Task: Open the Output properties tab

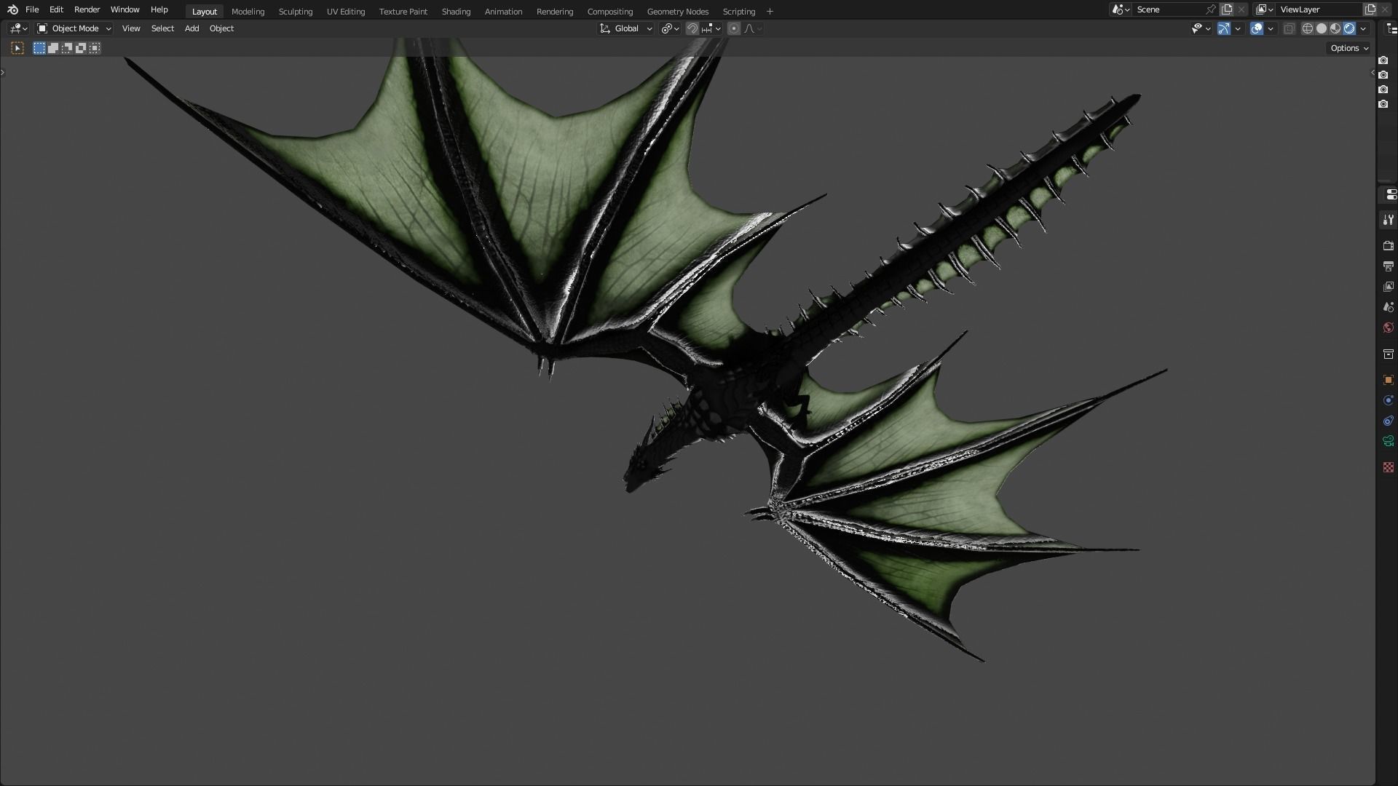Action: point(1388,266)
